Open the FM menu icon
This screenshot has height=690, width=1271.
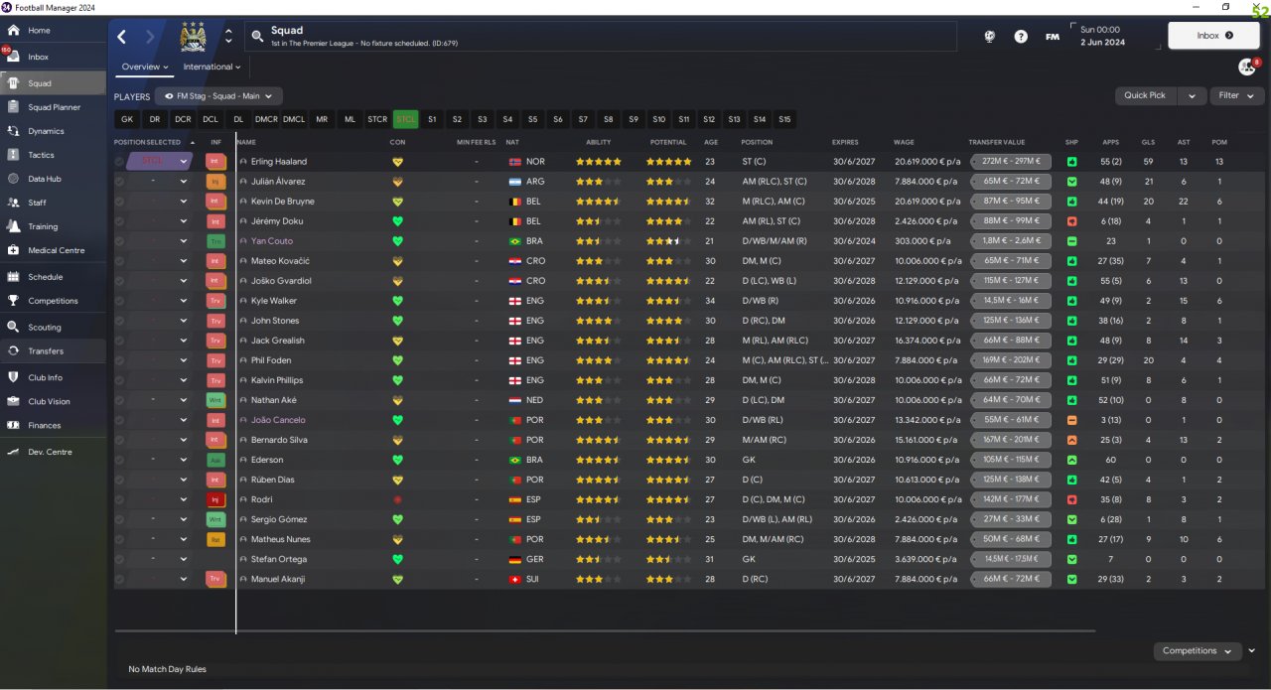(1053, 37)
